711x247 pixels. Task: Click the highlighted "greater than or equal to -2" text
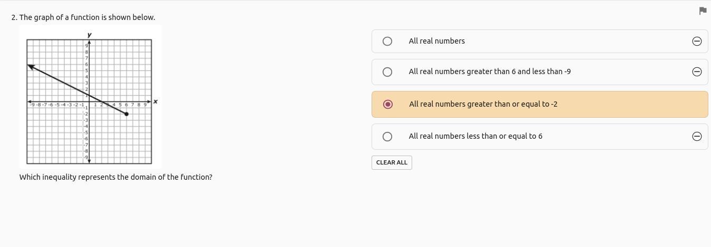click(x=483, y=104)
